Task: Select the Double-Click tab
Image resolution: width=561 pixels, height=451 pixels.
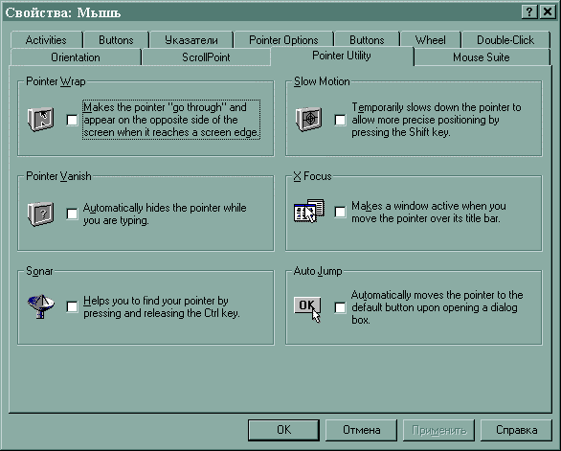Action: pos(505,39)
